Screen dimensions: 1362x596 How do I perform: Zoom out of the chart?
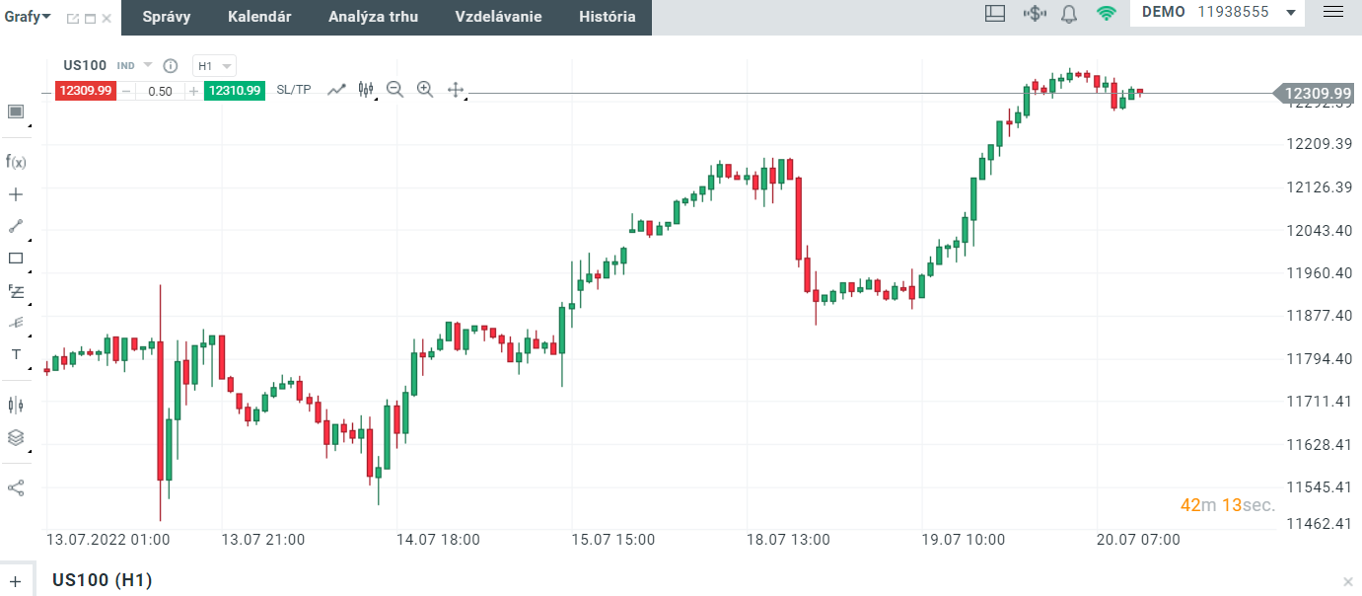pyautogui.click(x=394, y=90)
